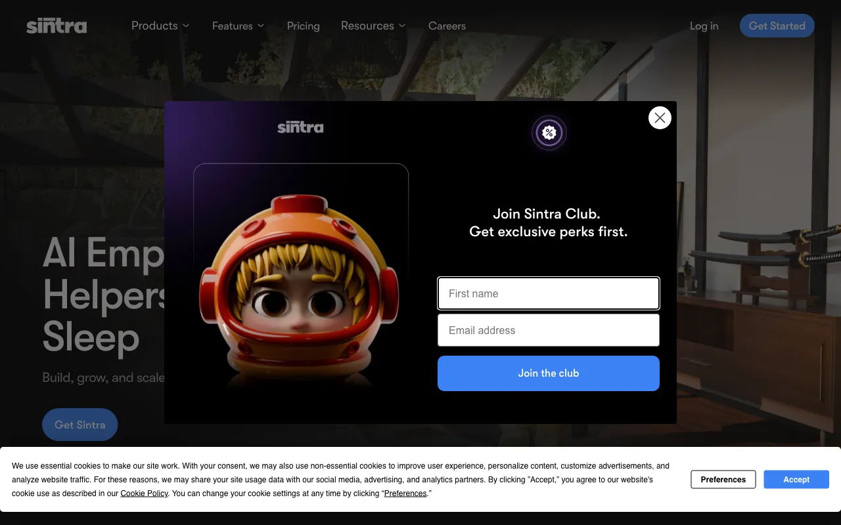
Task: Focus the Email address field
Action: click(549, 330)
